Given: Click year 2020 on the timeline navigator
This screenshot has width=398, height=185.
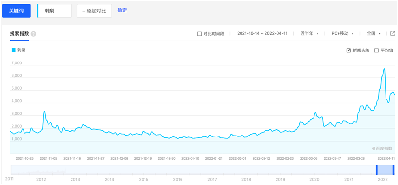Looking at the screenshot, I should pyautogui.click(x=314, y=180).
